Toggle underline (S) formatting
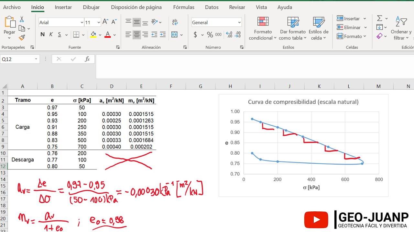Image resolution: width=414 pixels, height=232 pixels. [x=60, y=34]
